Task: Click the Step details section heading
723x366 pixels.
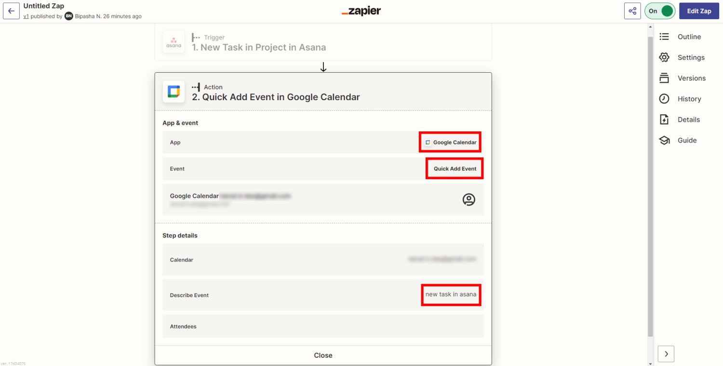Action: click(180, 235)
